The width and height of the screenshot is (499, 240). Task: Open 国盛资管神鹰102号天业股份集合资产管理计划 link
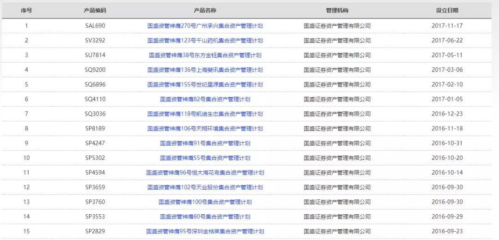point(205,187)
